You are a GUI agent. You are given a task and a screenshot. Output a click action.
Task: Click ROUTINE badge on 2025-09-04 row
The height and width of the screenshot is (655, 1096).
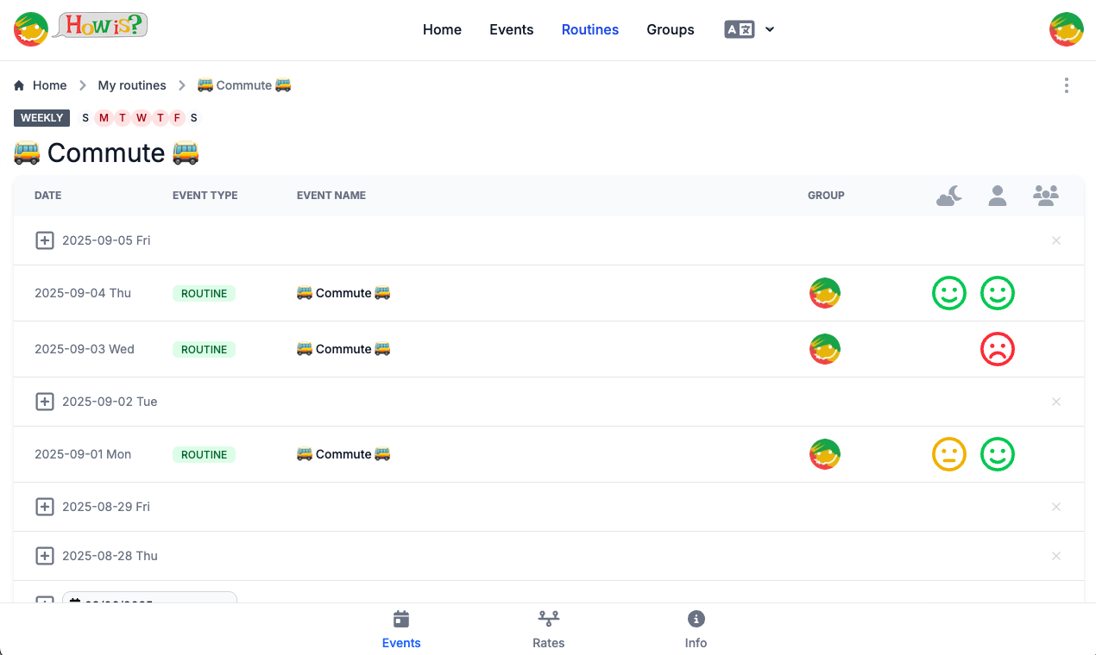tap(204, 293)
